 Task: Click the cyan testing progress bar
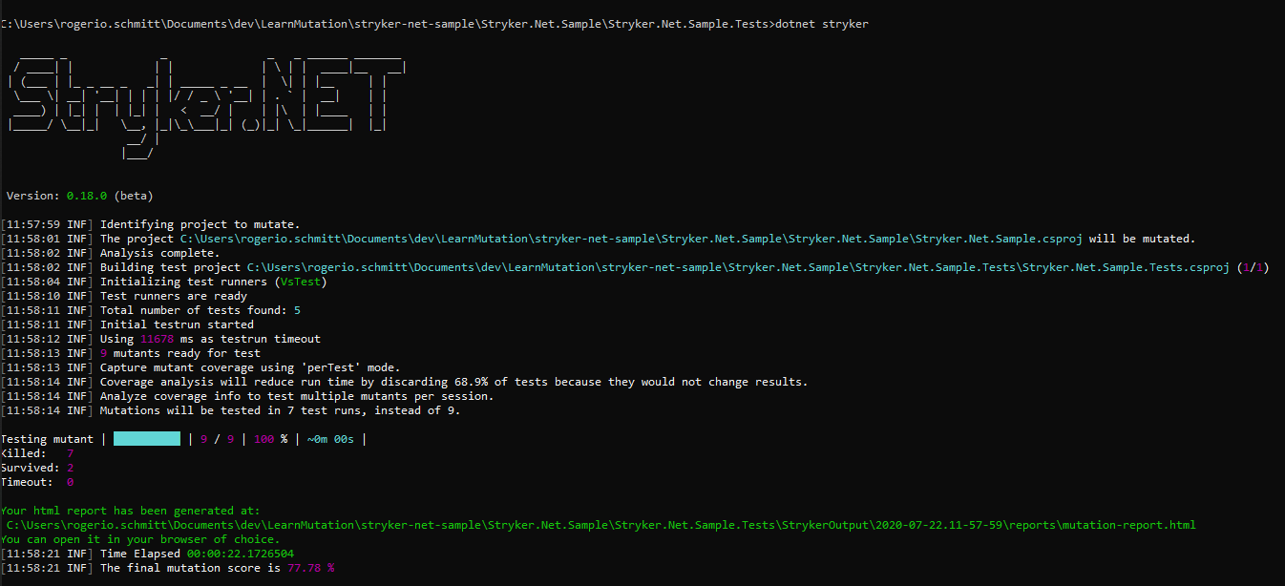click(147, 439)
